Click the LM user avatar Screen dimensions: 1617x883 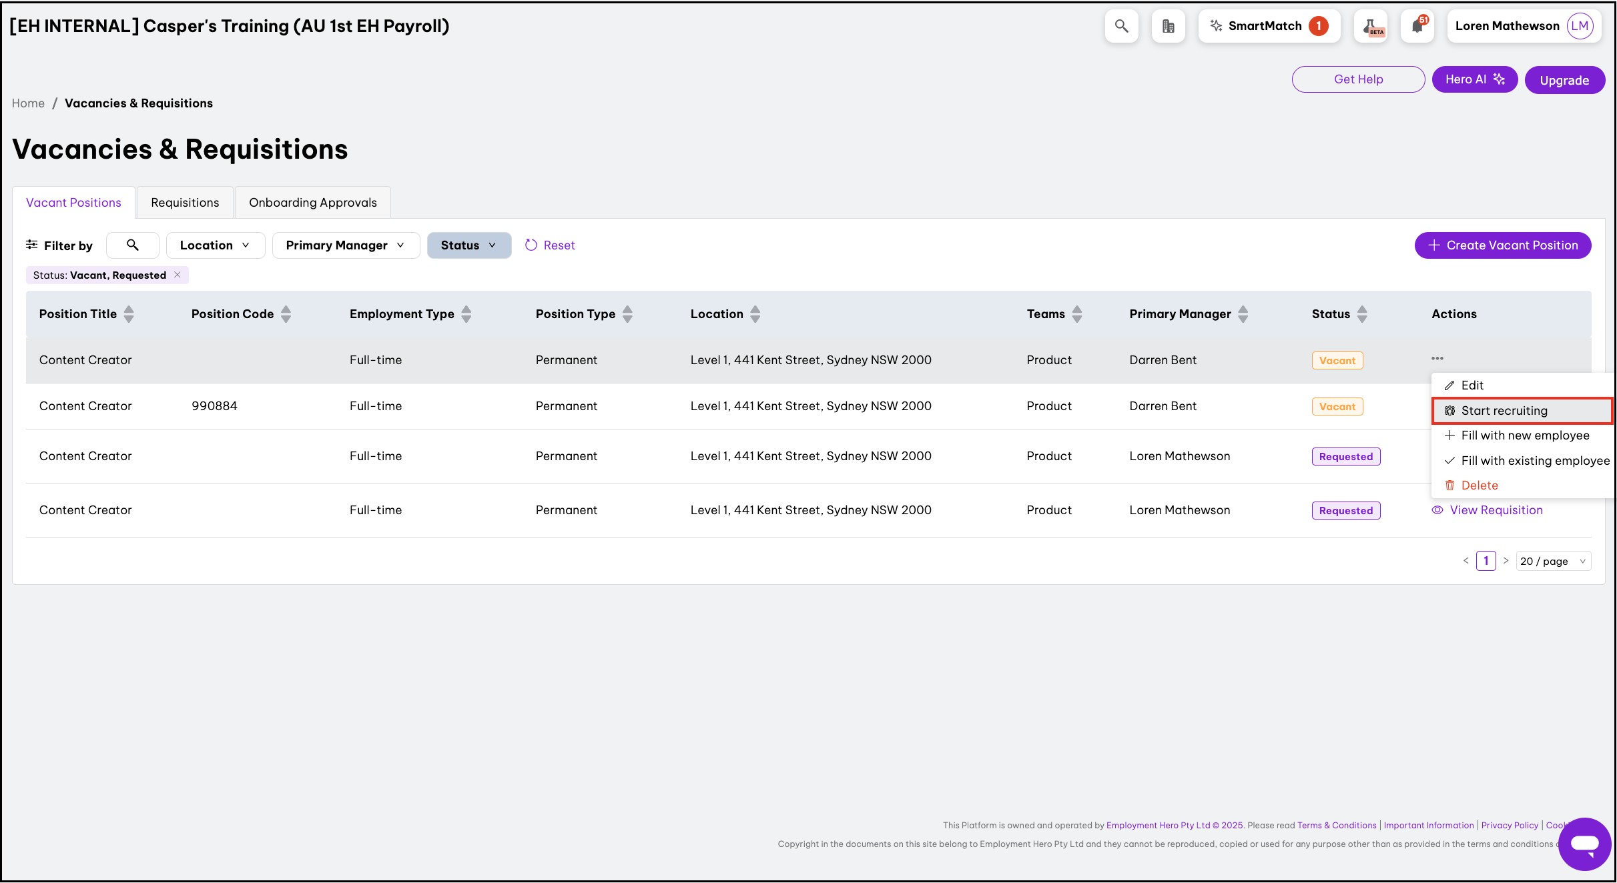point(1580,26)
